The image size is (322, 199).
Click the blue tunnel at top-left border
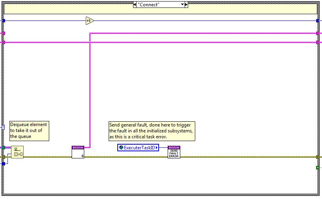pyautogui.click(x=3, y=21)
